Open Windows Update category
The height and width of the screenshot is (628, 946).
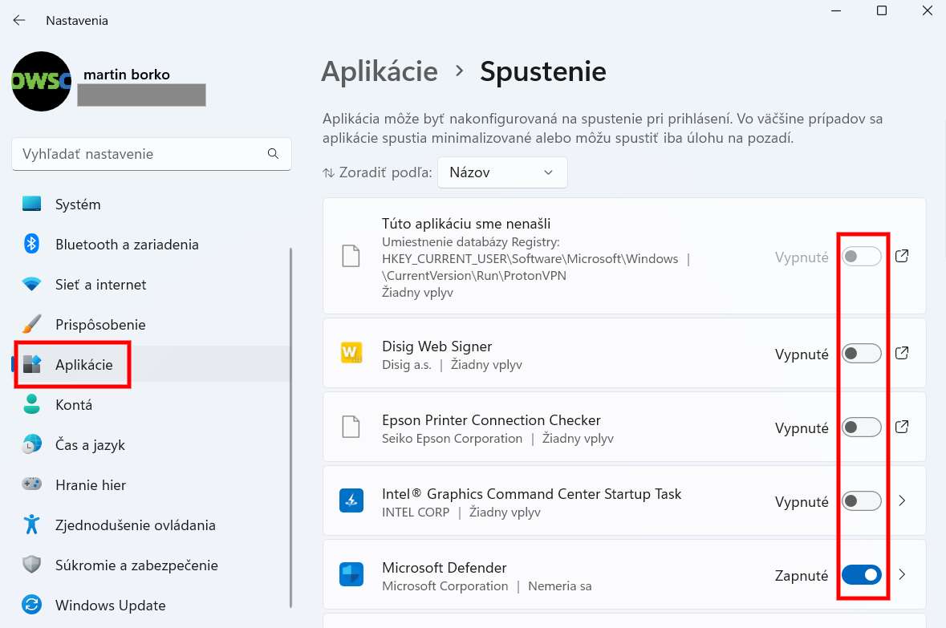tap(151, 605)
